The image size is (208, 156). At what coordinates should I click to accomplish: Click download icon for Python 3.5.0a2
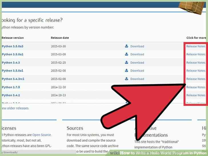point(126,54)
